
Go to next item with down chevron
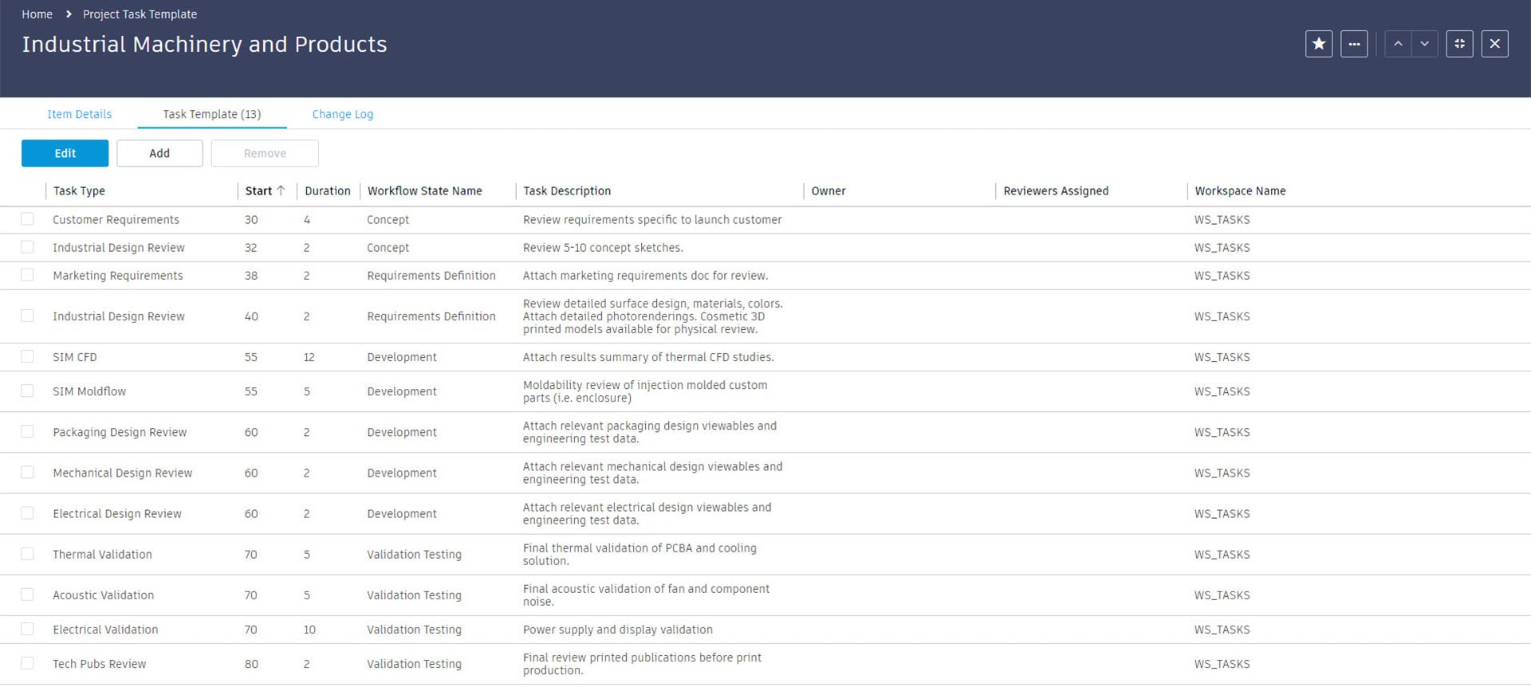(x=1424, y=44)
